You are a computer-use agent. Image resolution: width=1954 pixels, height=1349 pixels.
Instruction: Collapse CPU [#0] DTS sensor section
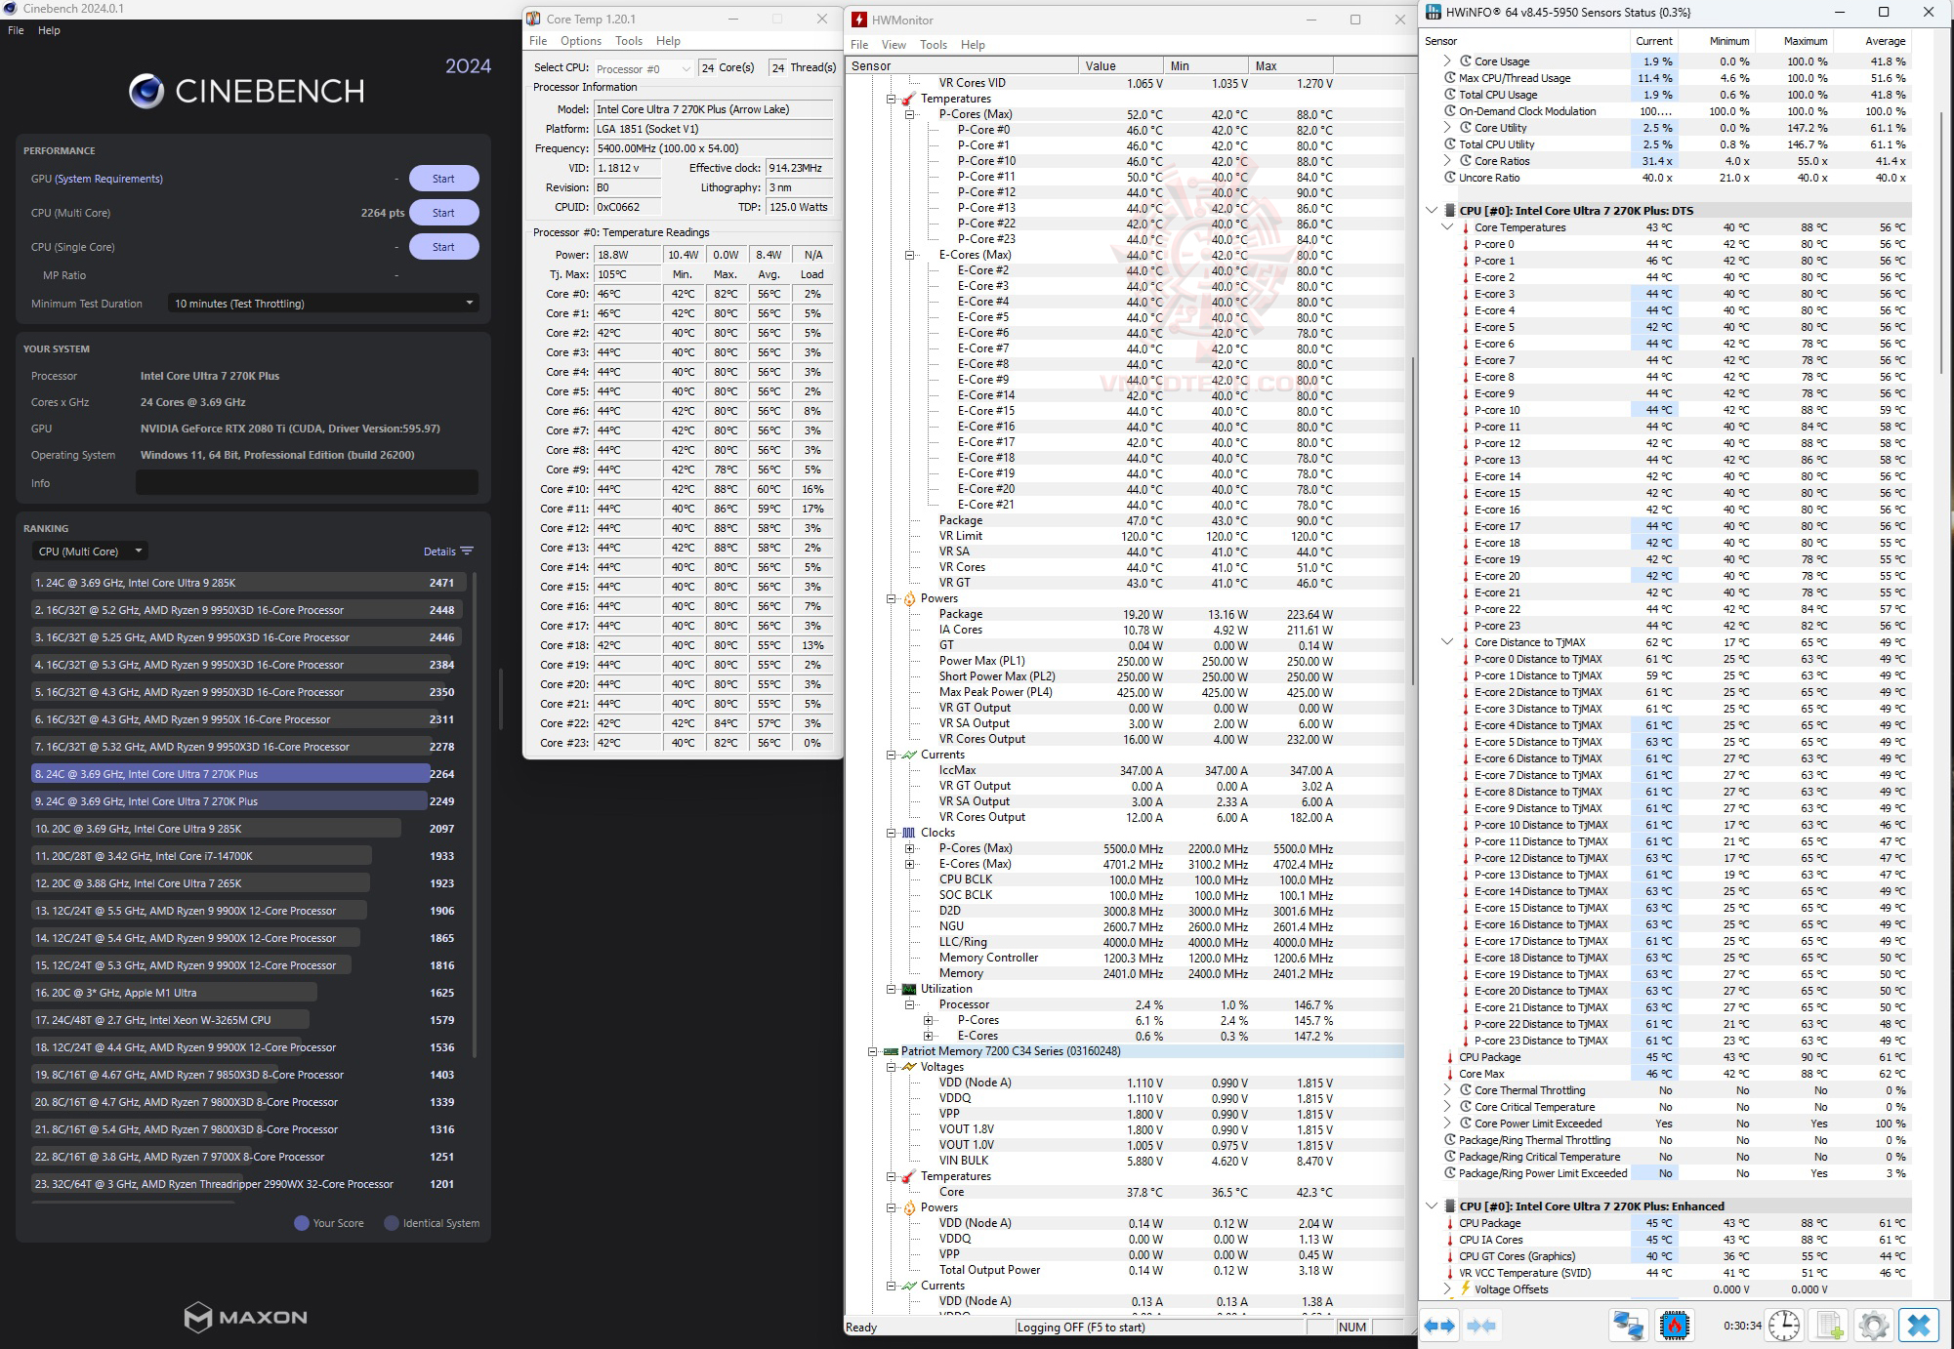[1432, 211]
